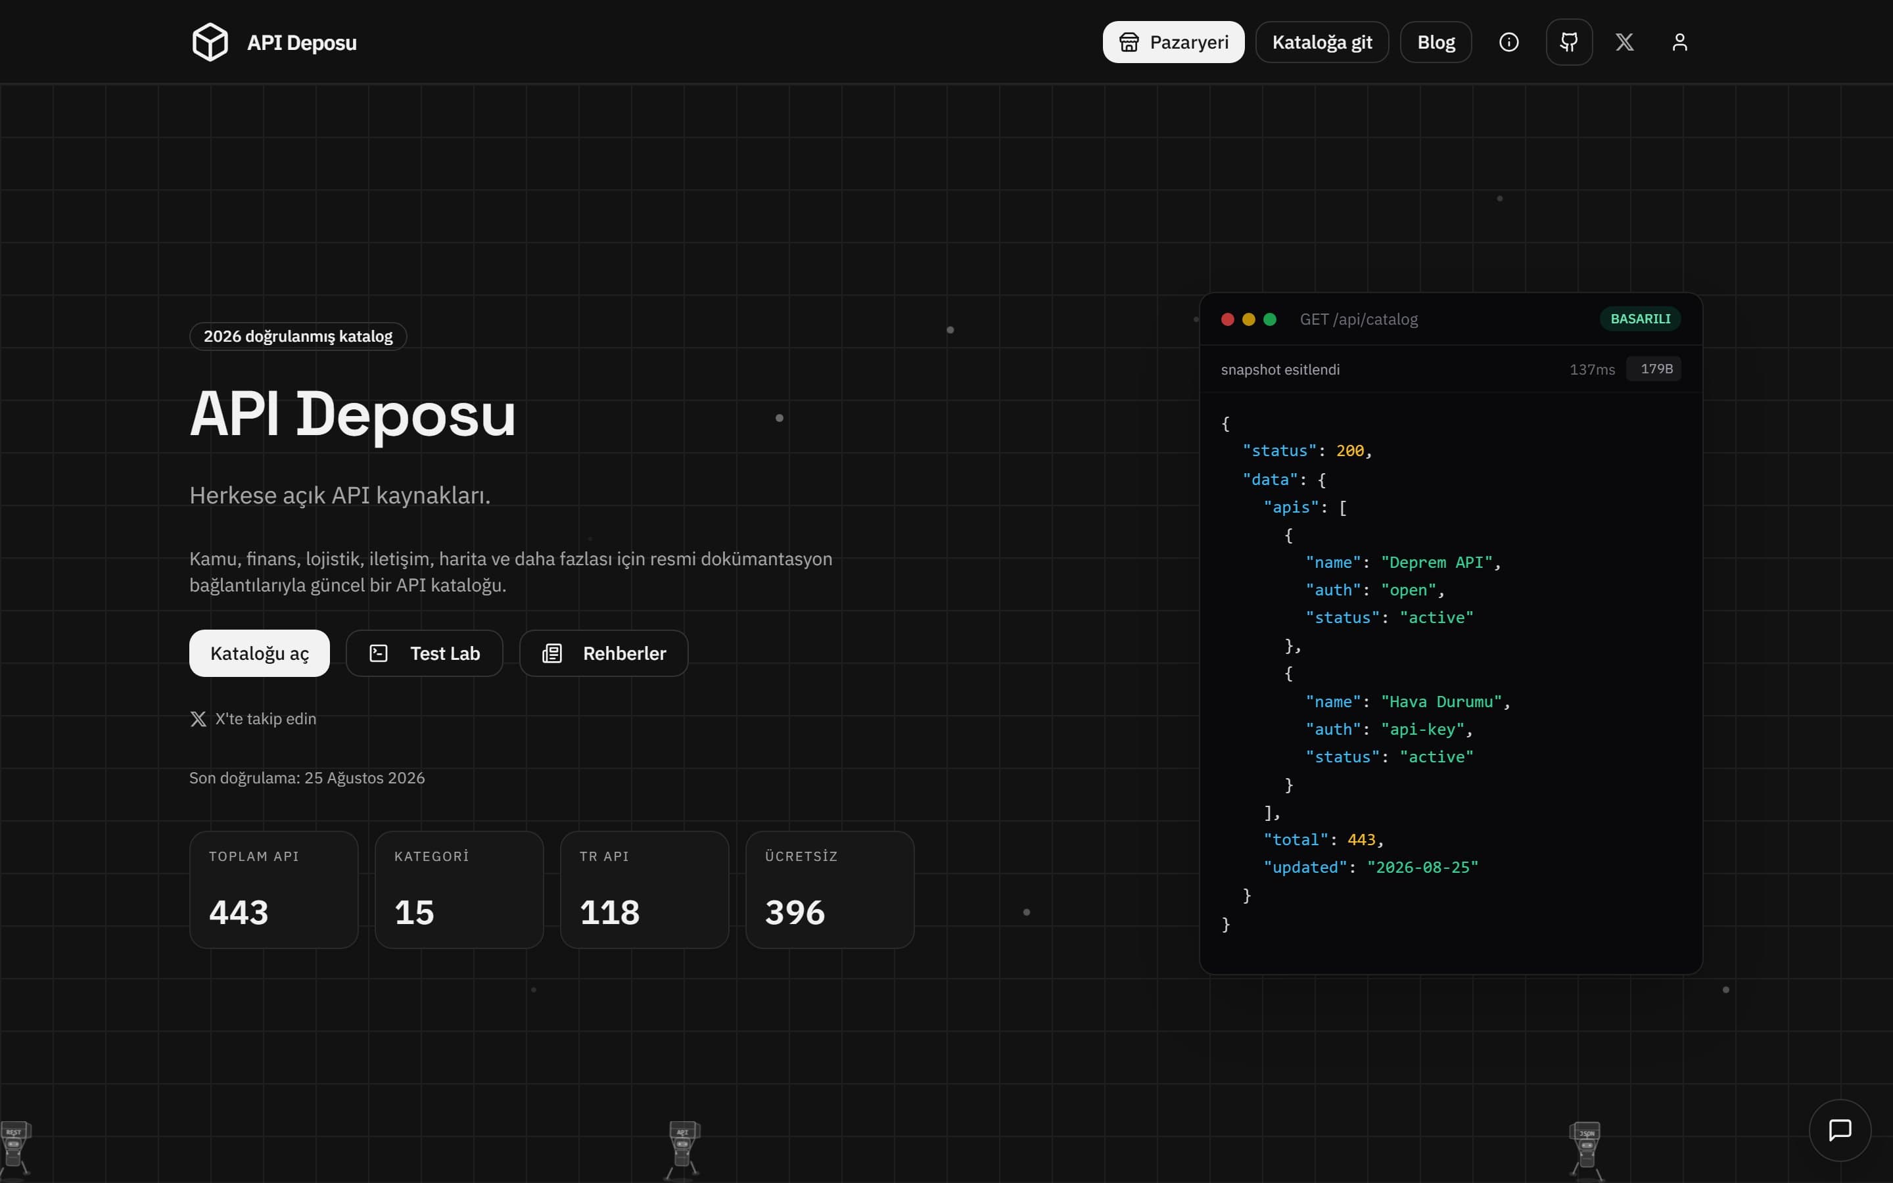This screenshot has width=1893, height=1183.
Task: Go to catalog via Kataloğa git
Action: tap(1322, 42)
